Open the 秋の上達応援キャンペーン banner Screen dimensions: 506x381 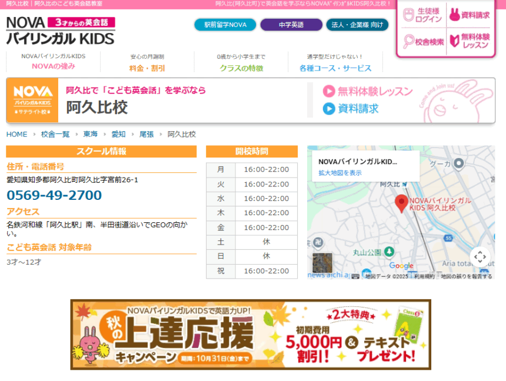[x=251, y=334]
